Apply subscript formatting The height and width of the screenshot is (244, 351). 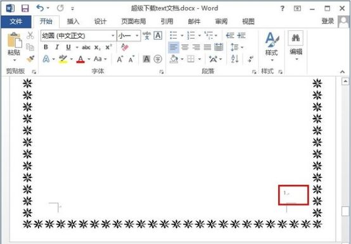pos(98,47)
